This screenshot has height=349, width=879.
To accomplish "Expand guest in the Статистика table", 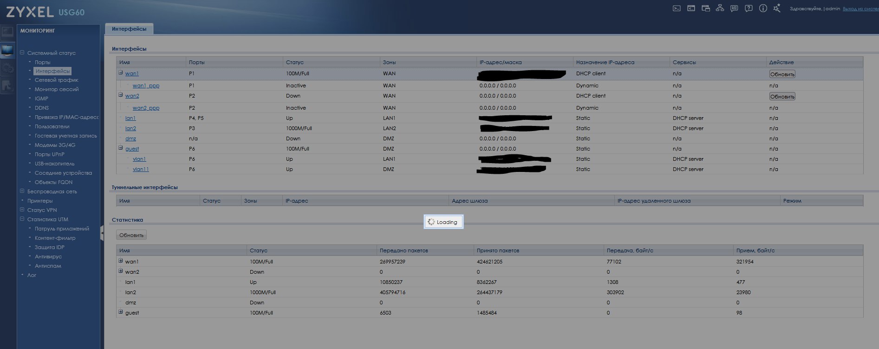I will (x=121, y=312).
